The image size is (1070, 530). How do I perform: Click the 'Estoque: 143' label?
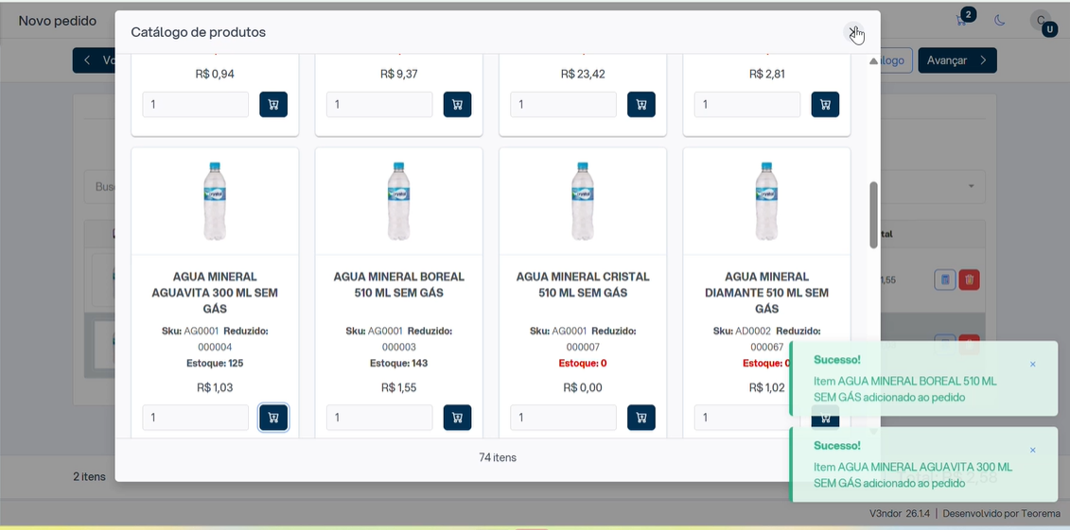pyautogui.click(x=398, y=363)
